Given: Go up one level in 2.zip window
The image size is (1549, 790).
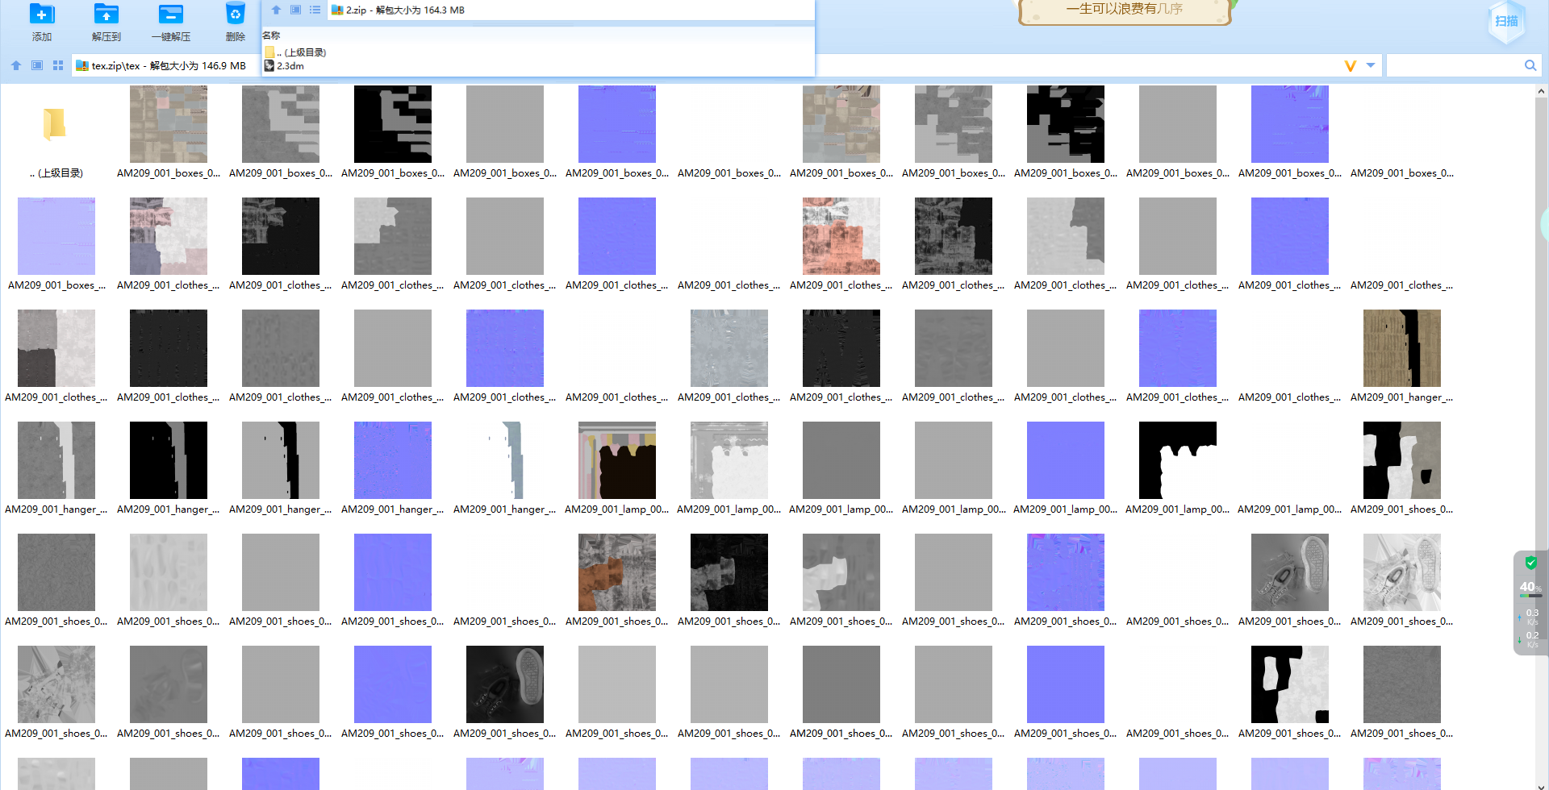Looking at the screenshot, I should click(276, 10).
